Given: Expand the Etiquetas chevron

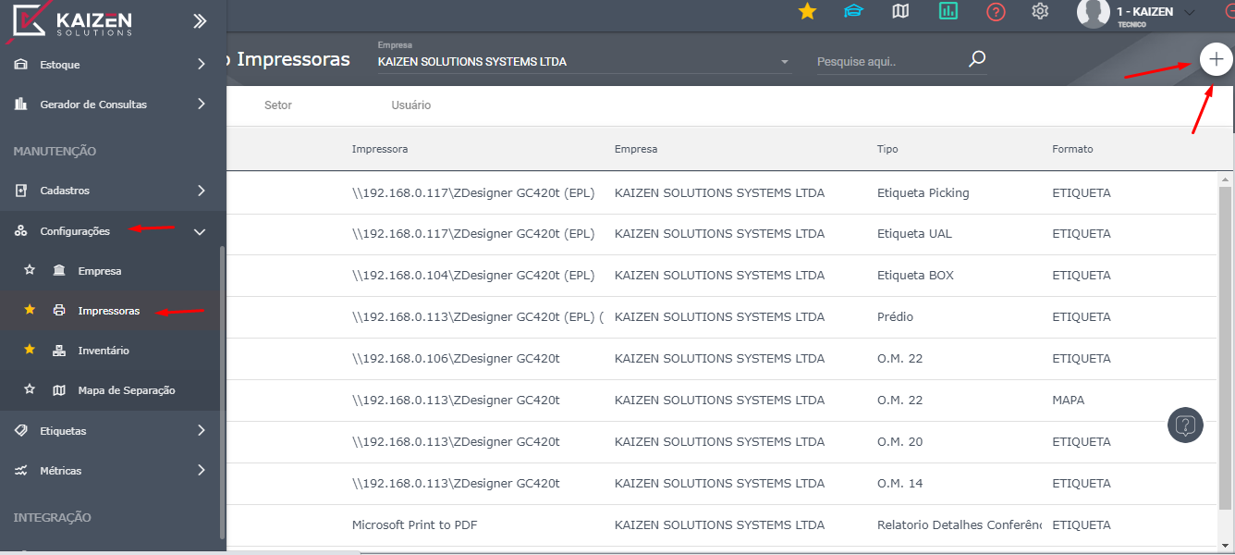Looking at the screenshot, I should click(x=201, y=431).
